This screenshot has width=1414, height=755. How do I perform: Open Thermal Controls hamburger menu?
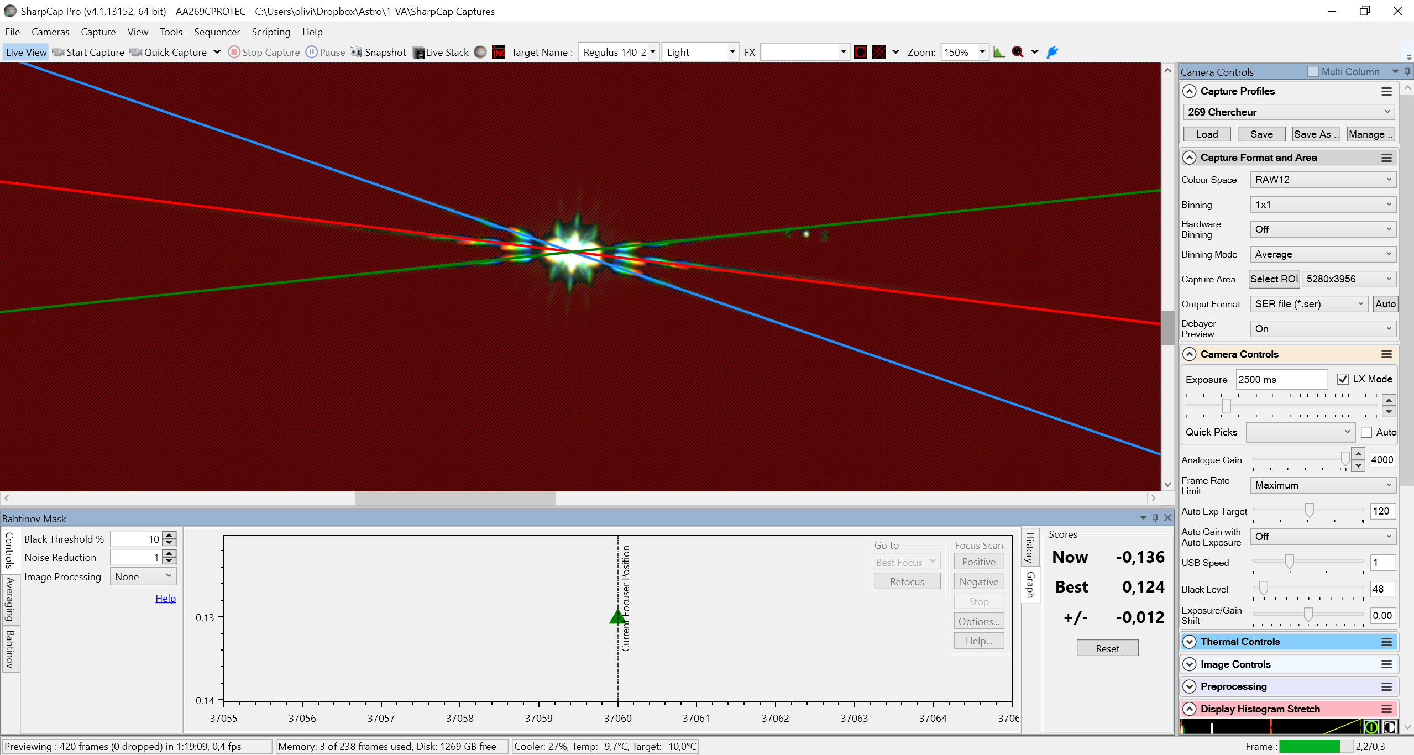tap(1386, 642)
